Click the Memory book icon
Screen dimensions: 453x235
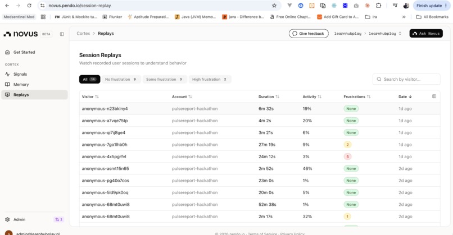pyautogui.click(x=7, y=85)
